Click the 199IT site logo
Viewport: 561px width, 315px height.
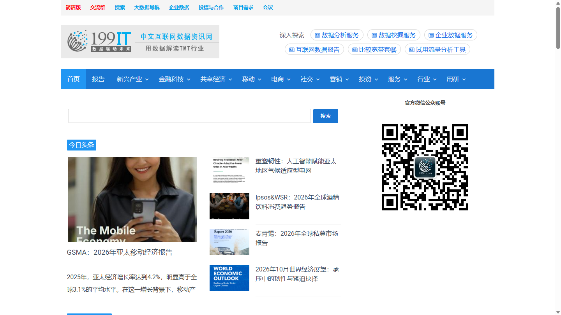(x=140, y=42)
